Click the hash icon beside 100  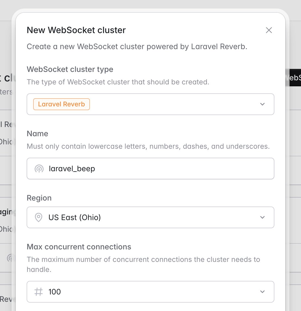click(x=39, y=292)
